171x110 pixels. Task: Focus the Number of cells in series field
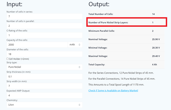point(44,16)
